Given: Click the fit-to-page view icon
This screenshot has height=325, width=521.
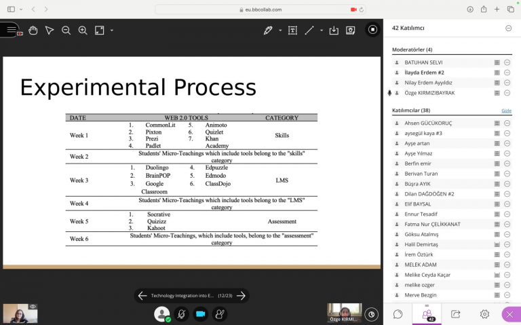Looking at the screenshot, I should point(99,31).
